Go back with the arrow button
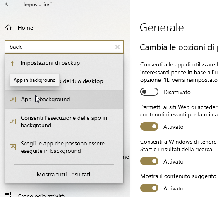This screenshot has width=218, height=197. tap(8, 4)
